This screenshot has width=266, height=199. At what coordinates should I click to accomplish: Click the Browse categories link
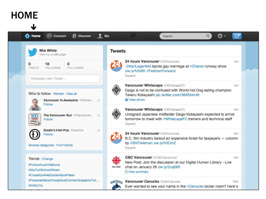coord(41,145)
